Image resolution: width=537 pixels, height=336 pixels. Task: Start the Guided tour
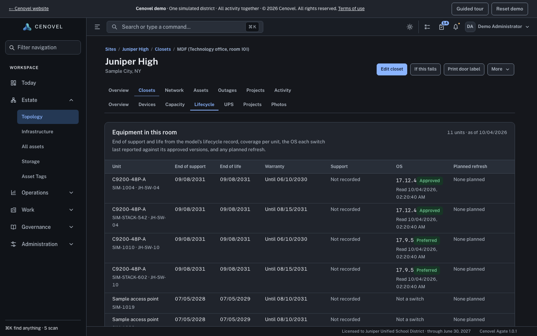(x=470, y=9)
